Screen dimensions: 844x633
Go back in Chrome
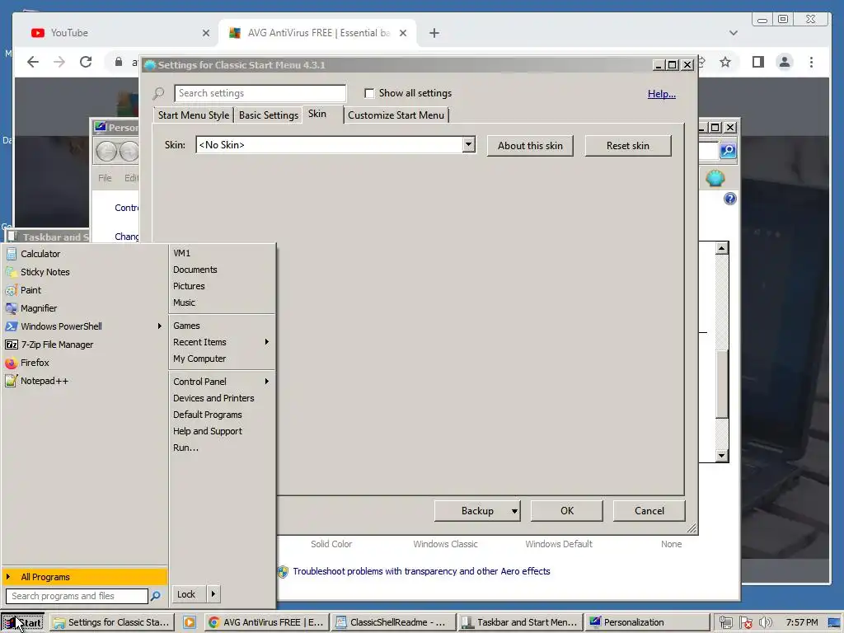(33, 62)
